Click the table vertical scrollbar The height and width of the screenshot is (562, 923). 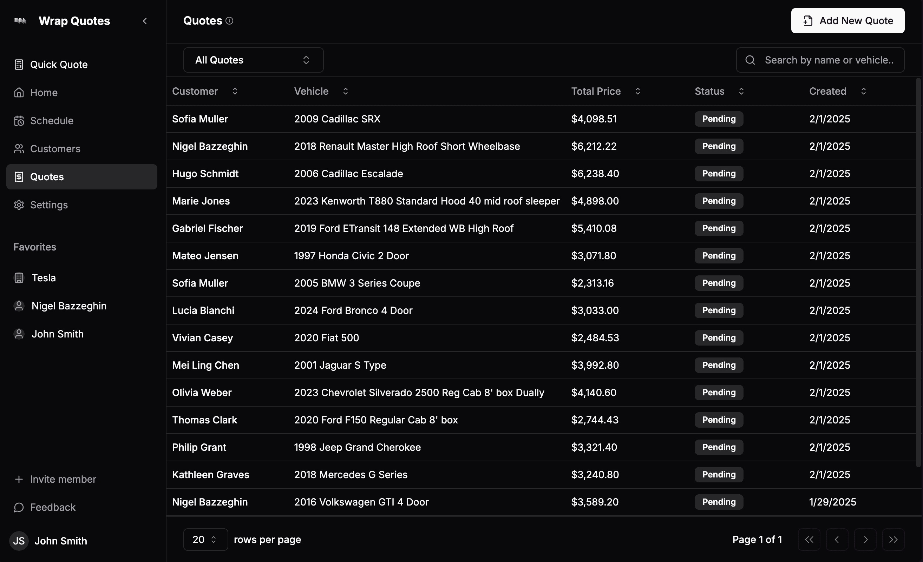(x=918, y=272)
